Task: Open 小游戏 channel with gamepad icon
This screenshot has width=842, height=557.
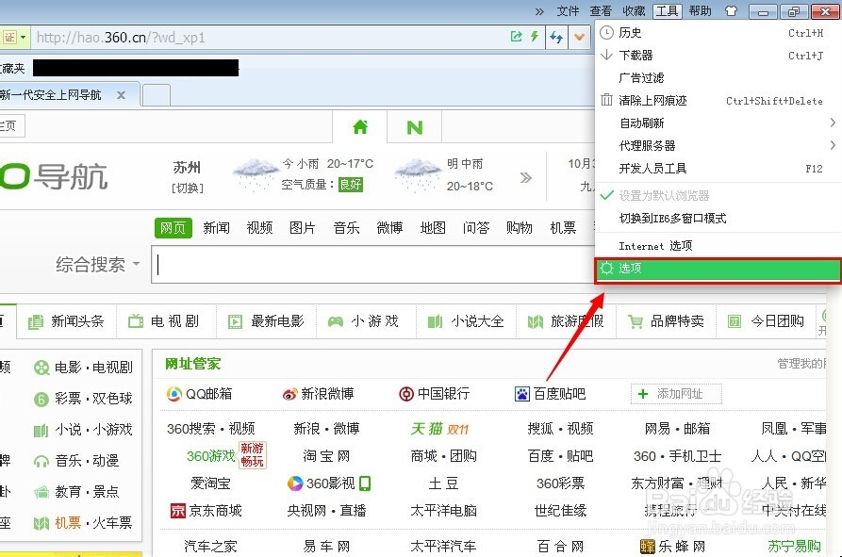Action: pos(364,321)
